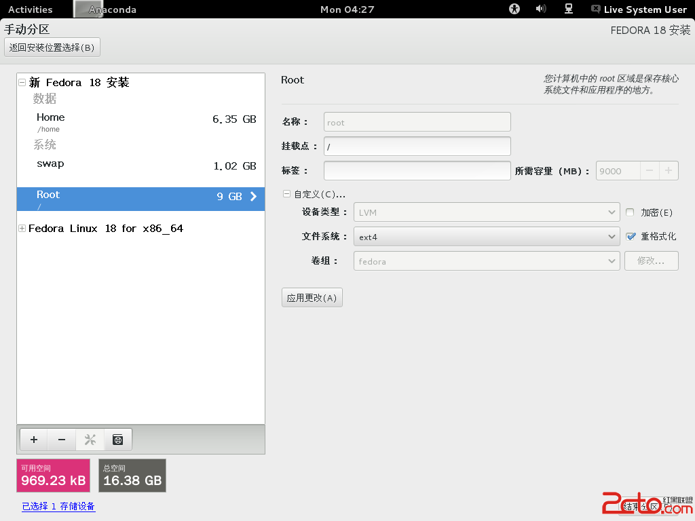Click the network connection icon in top bar
The height and width of the screenshot is (521, 695).
click(x=568, y=9)
